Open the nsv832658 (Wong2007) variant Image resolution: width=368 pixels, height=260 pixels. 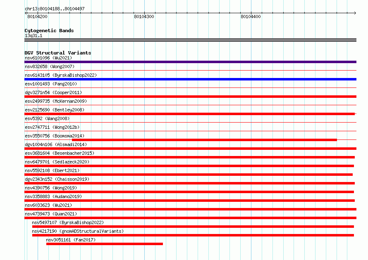50,66
